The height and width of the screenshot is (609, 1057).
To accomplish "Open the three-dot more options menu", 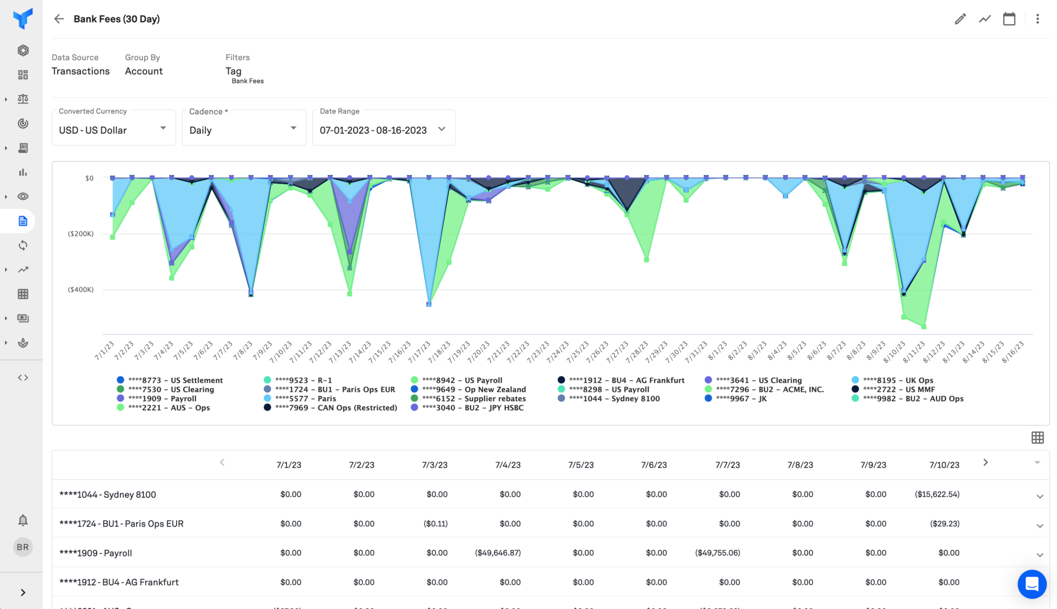I will [1037, 19].
